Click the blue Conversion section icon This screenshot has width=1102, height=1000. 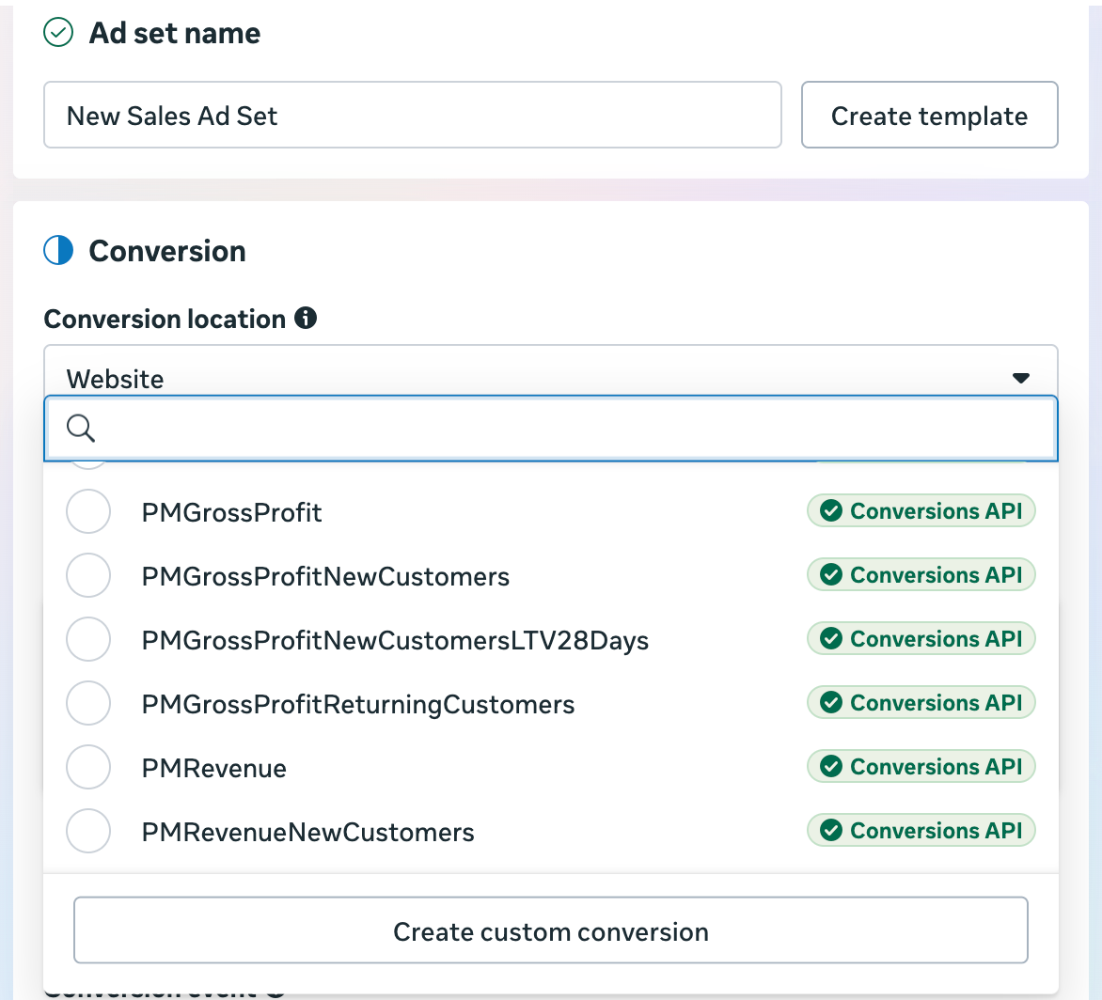coord(57,250)
